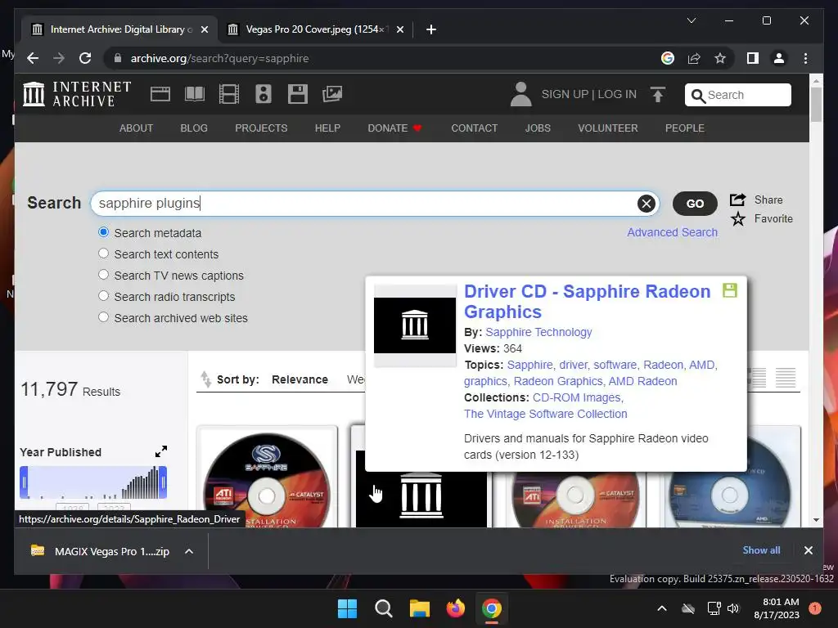838x628 pixels.
Task: Click the page vertical scrollbar thumb
Action: (816, 104)
